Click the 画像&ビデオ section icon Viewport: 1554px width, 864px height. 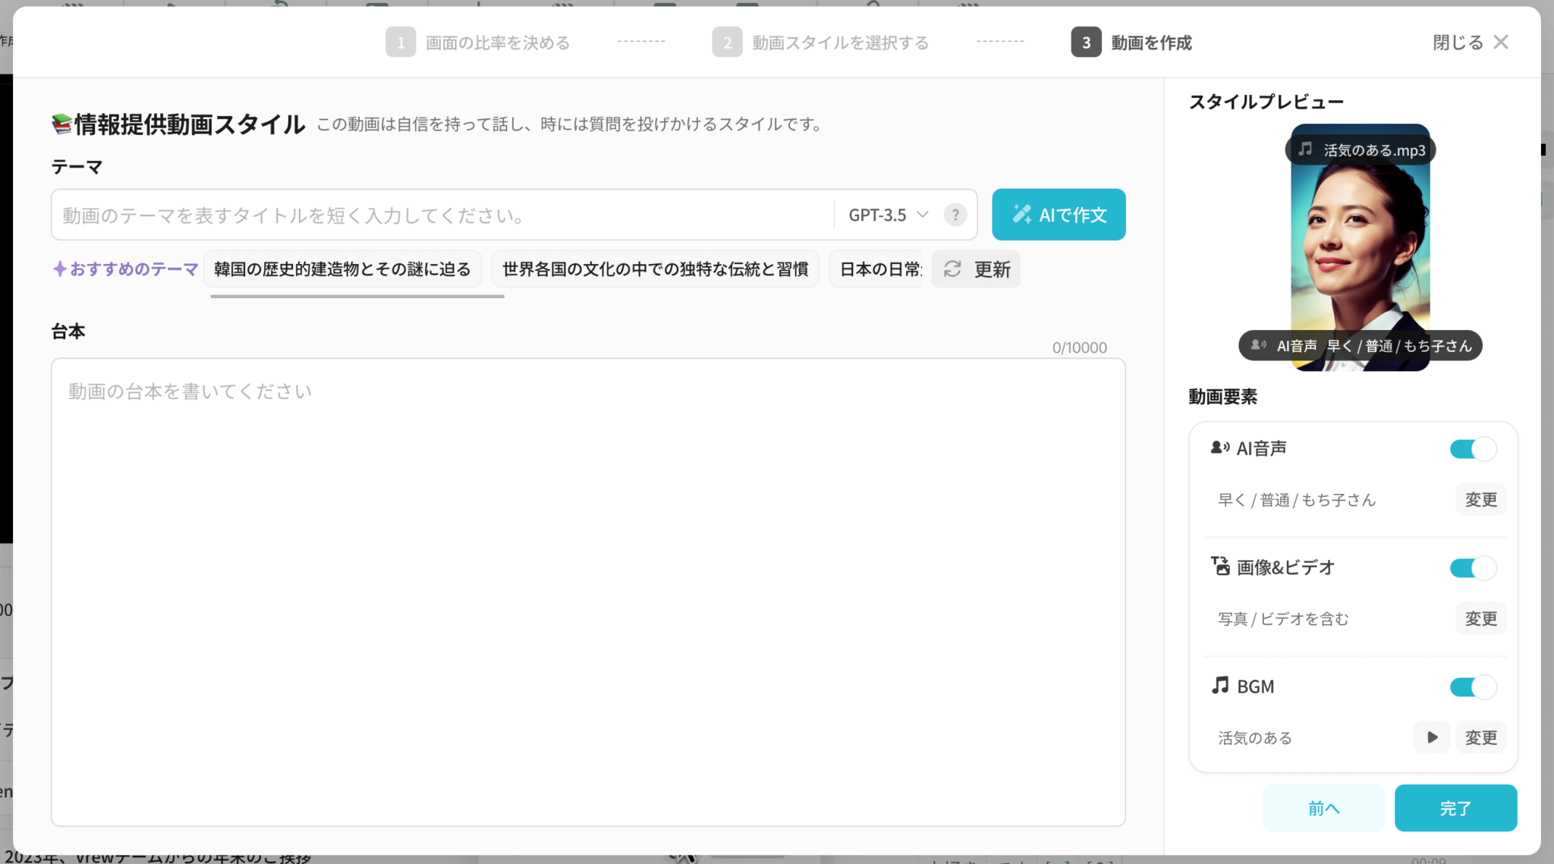(1220, 567)
